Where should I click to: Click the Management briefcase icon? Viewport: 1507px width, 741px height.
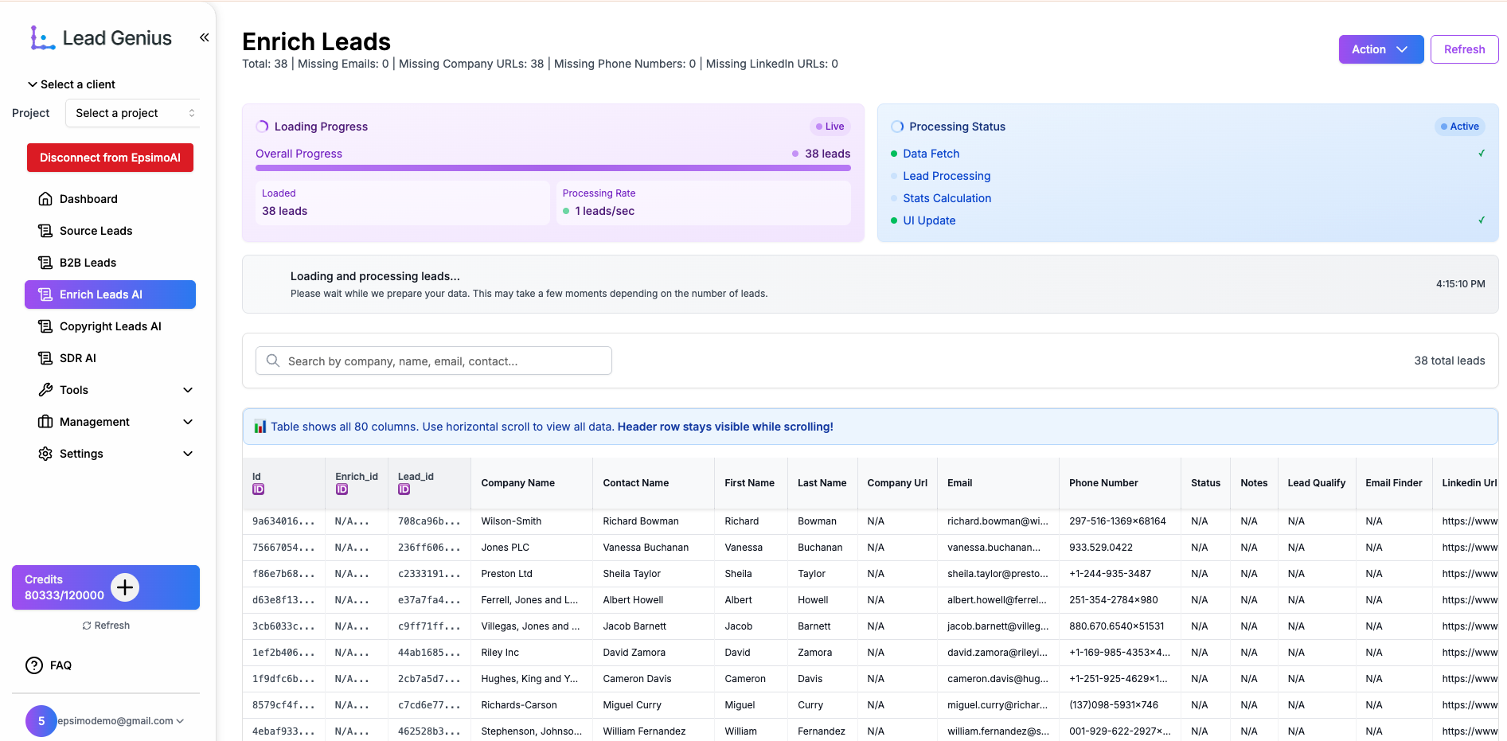pyautogui.click(x=45, y=422)
